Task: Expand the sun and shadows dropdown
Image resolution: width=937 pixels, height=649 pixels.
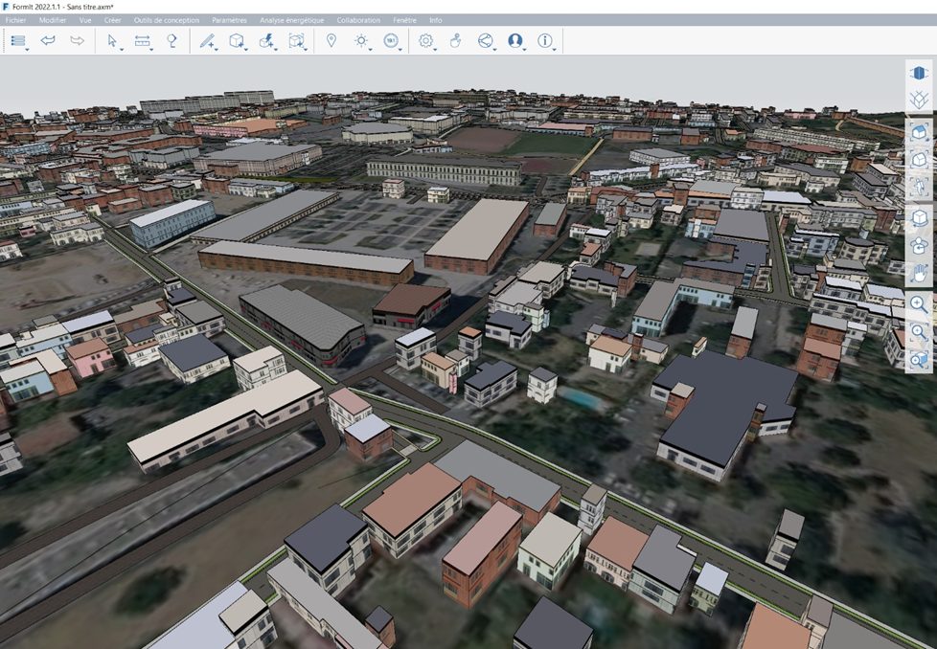Action: coord(370,49)
